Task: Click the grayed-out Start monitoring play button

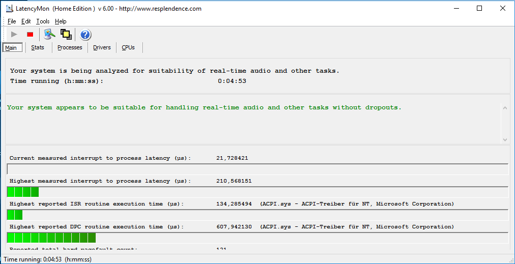Action: tap(14, 35)
